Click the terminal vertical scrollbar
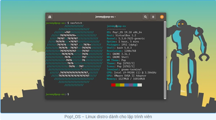The width and height of the screenshot is (216, 120). [165, 60]
